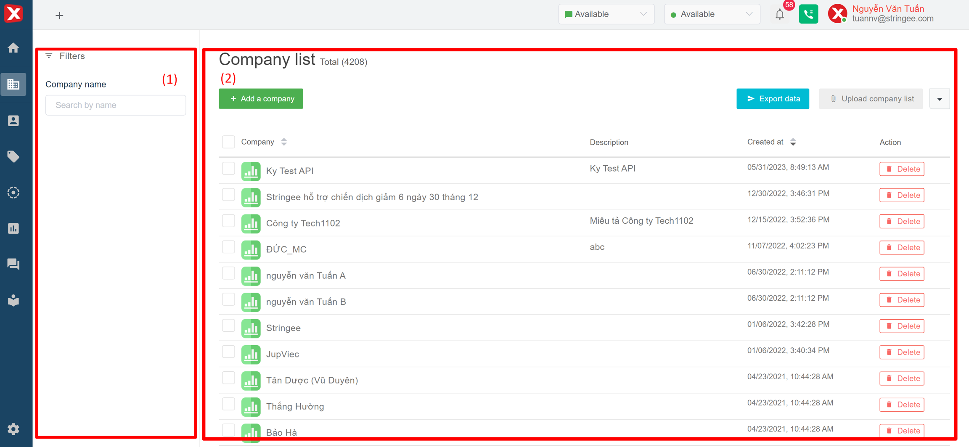
Task: Sort the list by Created at column
Action: coord(792,142)
